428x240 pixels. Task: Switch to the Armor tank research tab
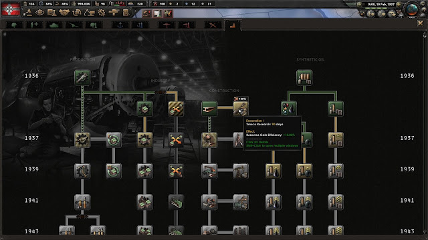point(53,25)
